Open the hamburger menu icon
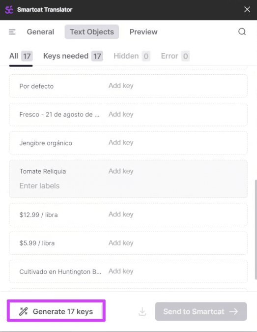 pyautogui.click(x=12, y=32)
